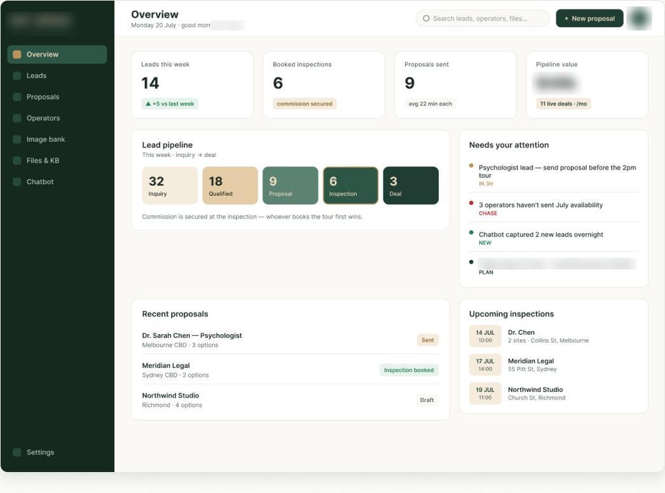Navigate to Chatbot
Image resolution: width=665 pixels, height=493 pixels.
click(57, 182)
